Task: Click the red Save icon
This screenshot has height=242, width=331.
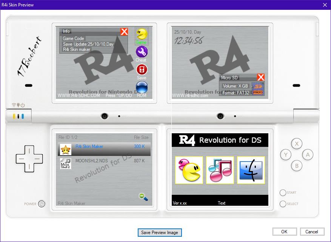Action: (x=142, y=69)
